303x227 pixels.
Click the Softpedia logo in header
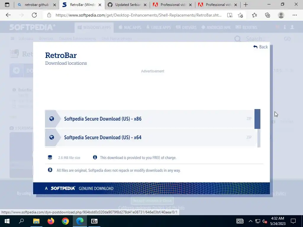(x=32, y=27)
